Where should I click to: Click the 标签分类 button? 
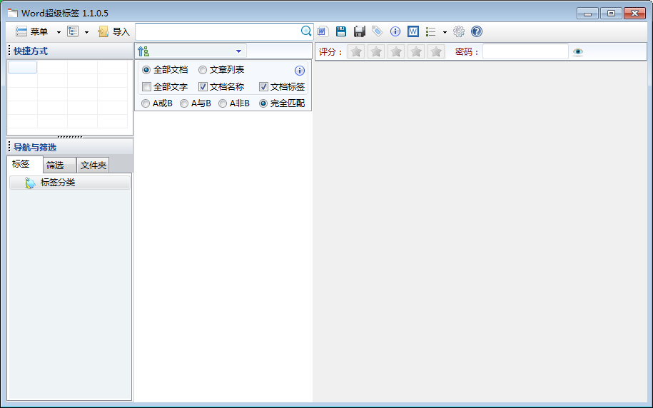pos(70,183)
